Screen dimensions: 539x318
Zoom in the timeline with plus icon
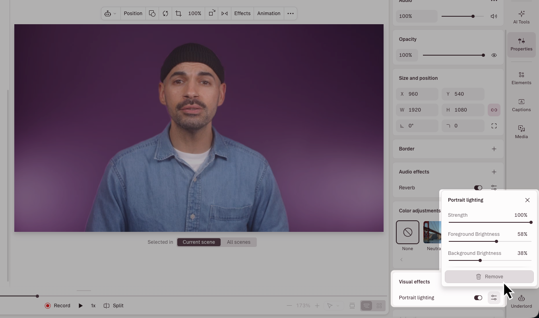coord(317,306)
